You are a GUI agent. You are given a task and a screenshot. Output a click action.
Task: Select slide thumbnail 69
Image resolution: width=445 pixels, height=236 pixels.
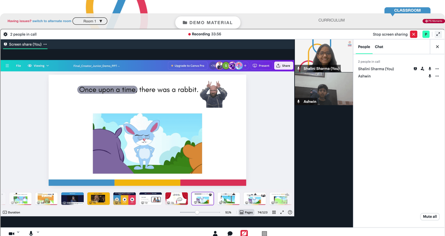73,199
